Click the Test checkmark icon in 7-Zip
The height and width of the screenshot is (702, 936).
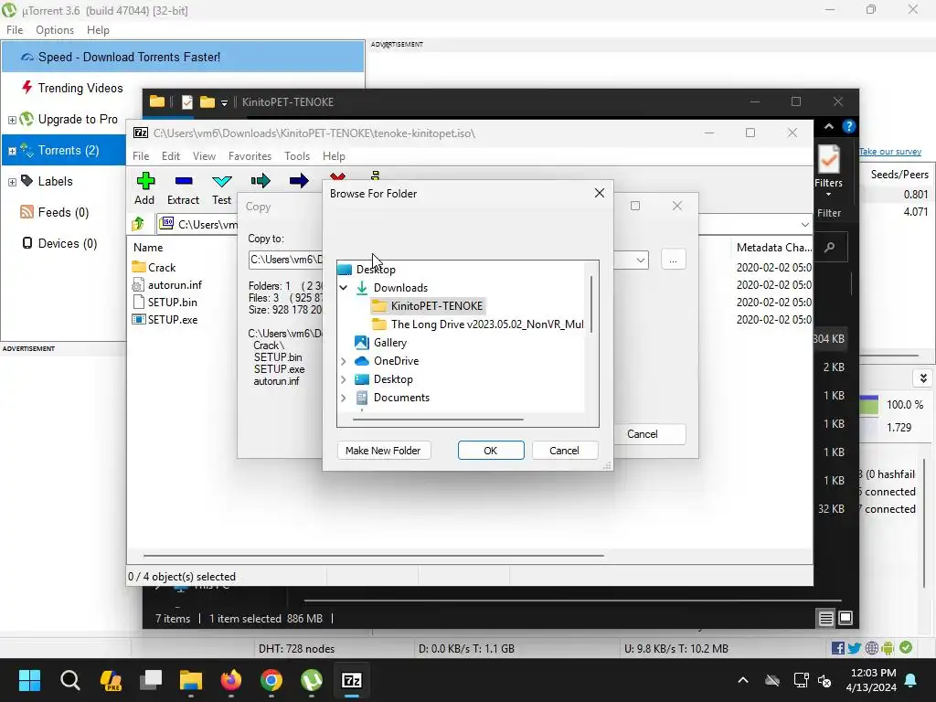222,181
